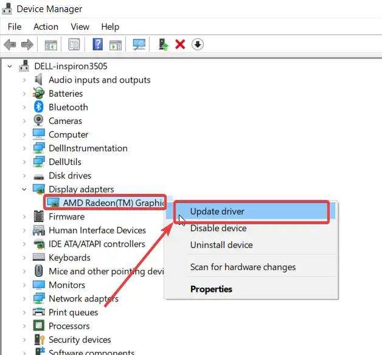Click the Batteries category icon
The image size is (382, 355).
click(x=38, y=93)
